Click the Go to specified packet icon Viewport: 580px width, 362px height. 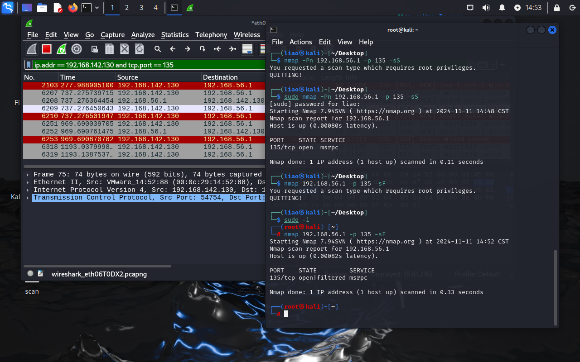tap(203, 49)
